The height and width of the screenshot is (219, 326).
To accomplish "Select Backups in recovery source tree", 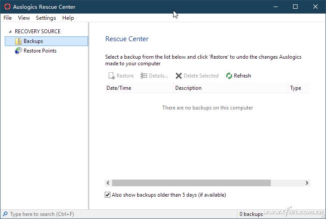I will click(46, 41).
